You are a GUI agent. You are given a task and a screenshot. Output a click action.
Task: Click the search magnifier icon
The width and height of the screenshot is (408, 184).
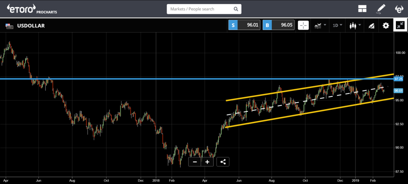point(236,9)
